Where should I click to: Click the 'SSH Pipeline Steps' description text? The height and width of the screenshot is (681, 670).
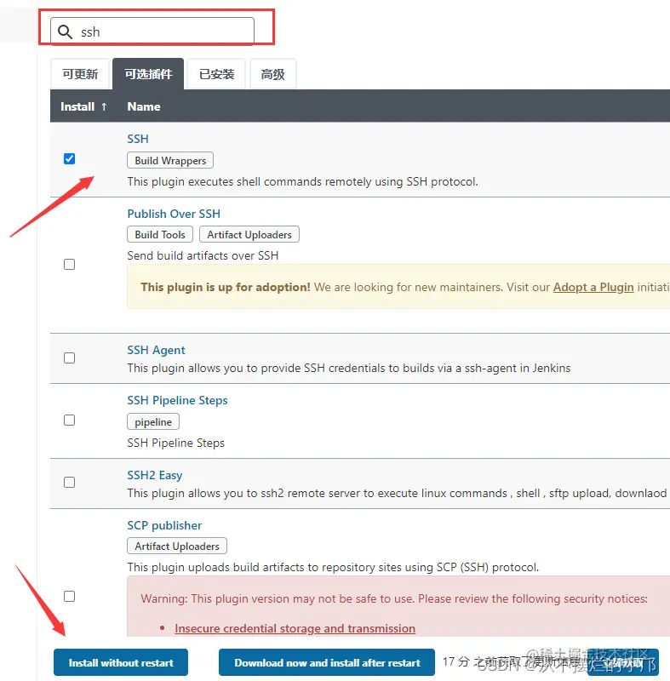tap(176, 443)
